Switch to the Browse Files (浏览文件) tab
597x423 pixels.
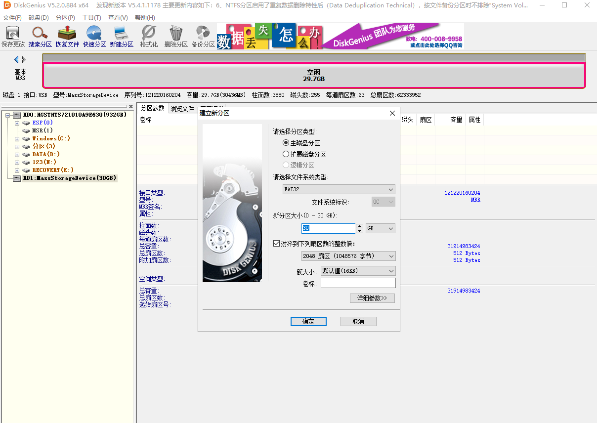[182, 109]
